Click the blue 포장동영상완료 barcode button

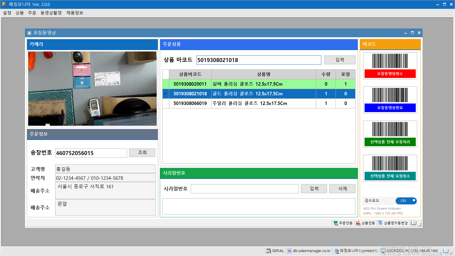(390, 108)
